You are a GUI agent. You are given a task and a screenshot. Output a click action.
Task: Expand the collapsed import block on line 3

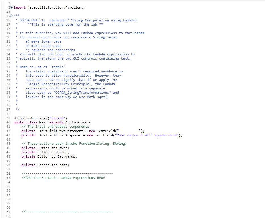click(11, 7)
